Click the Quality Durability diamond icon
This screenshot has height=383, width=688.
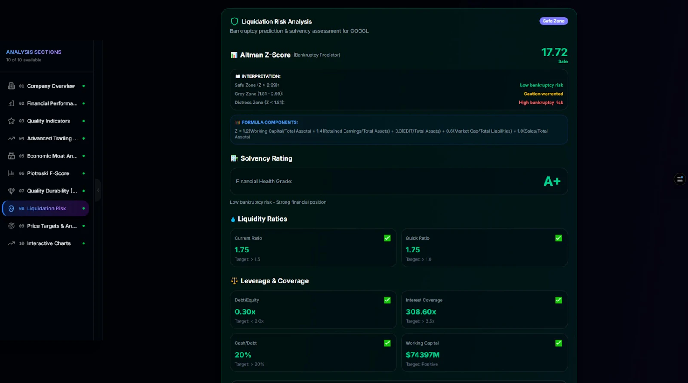coord(11,191)
